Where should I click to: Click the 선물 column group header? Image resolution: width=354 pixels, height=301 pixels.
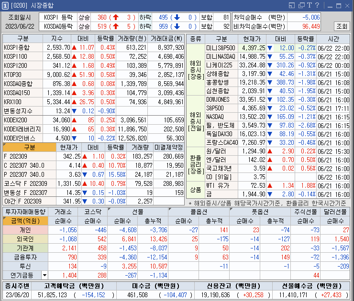click(x=138, y=212)
